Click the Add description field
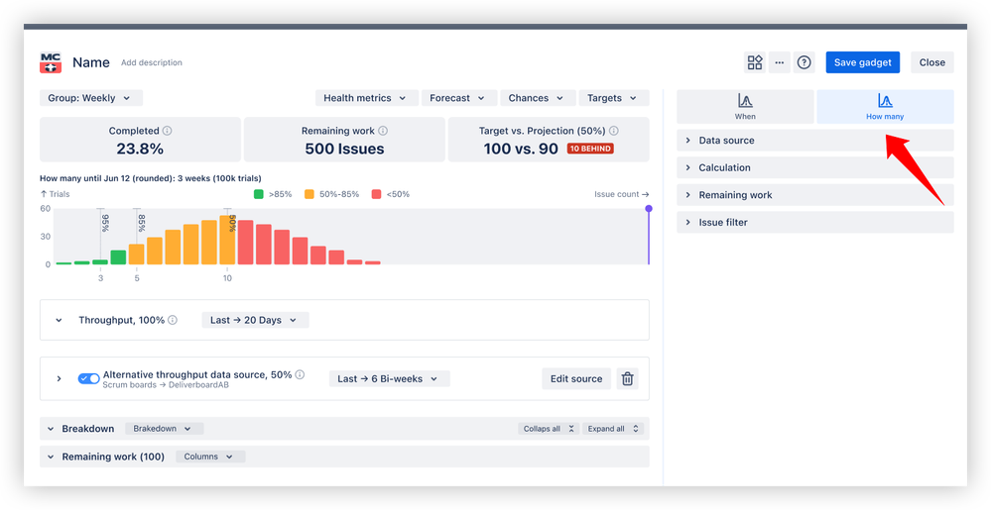 (152, 62)
